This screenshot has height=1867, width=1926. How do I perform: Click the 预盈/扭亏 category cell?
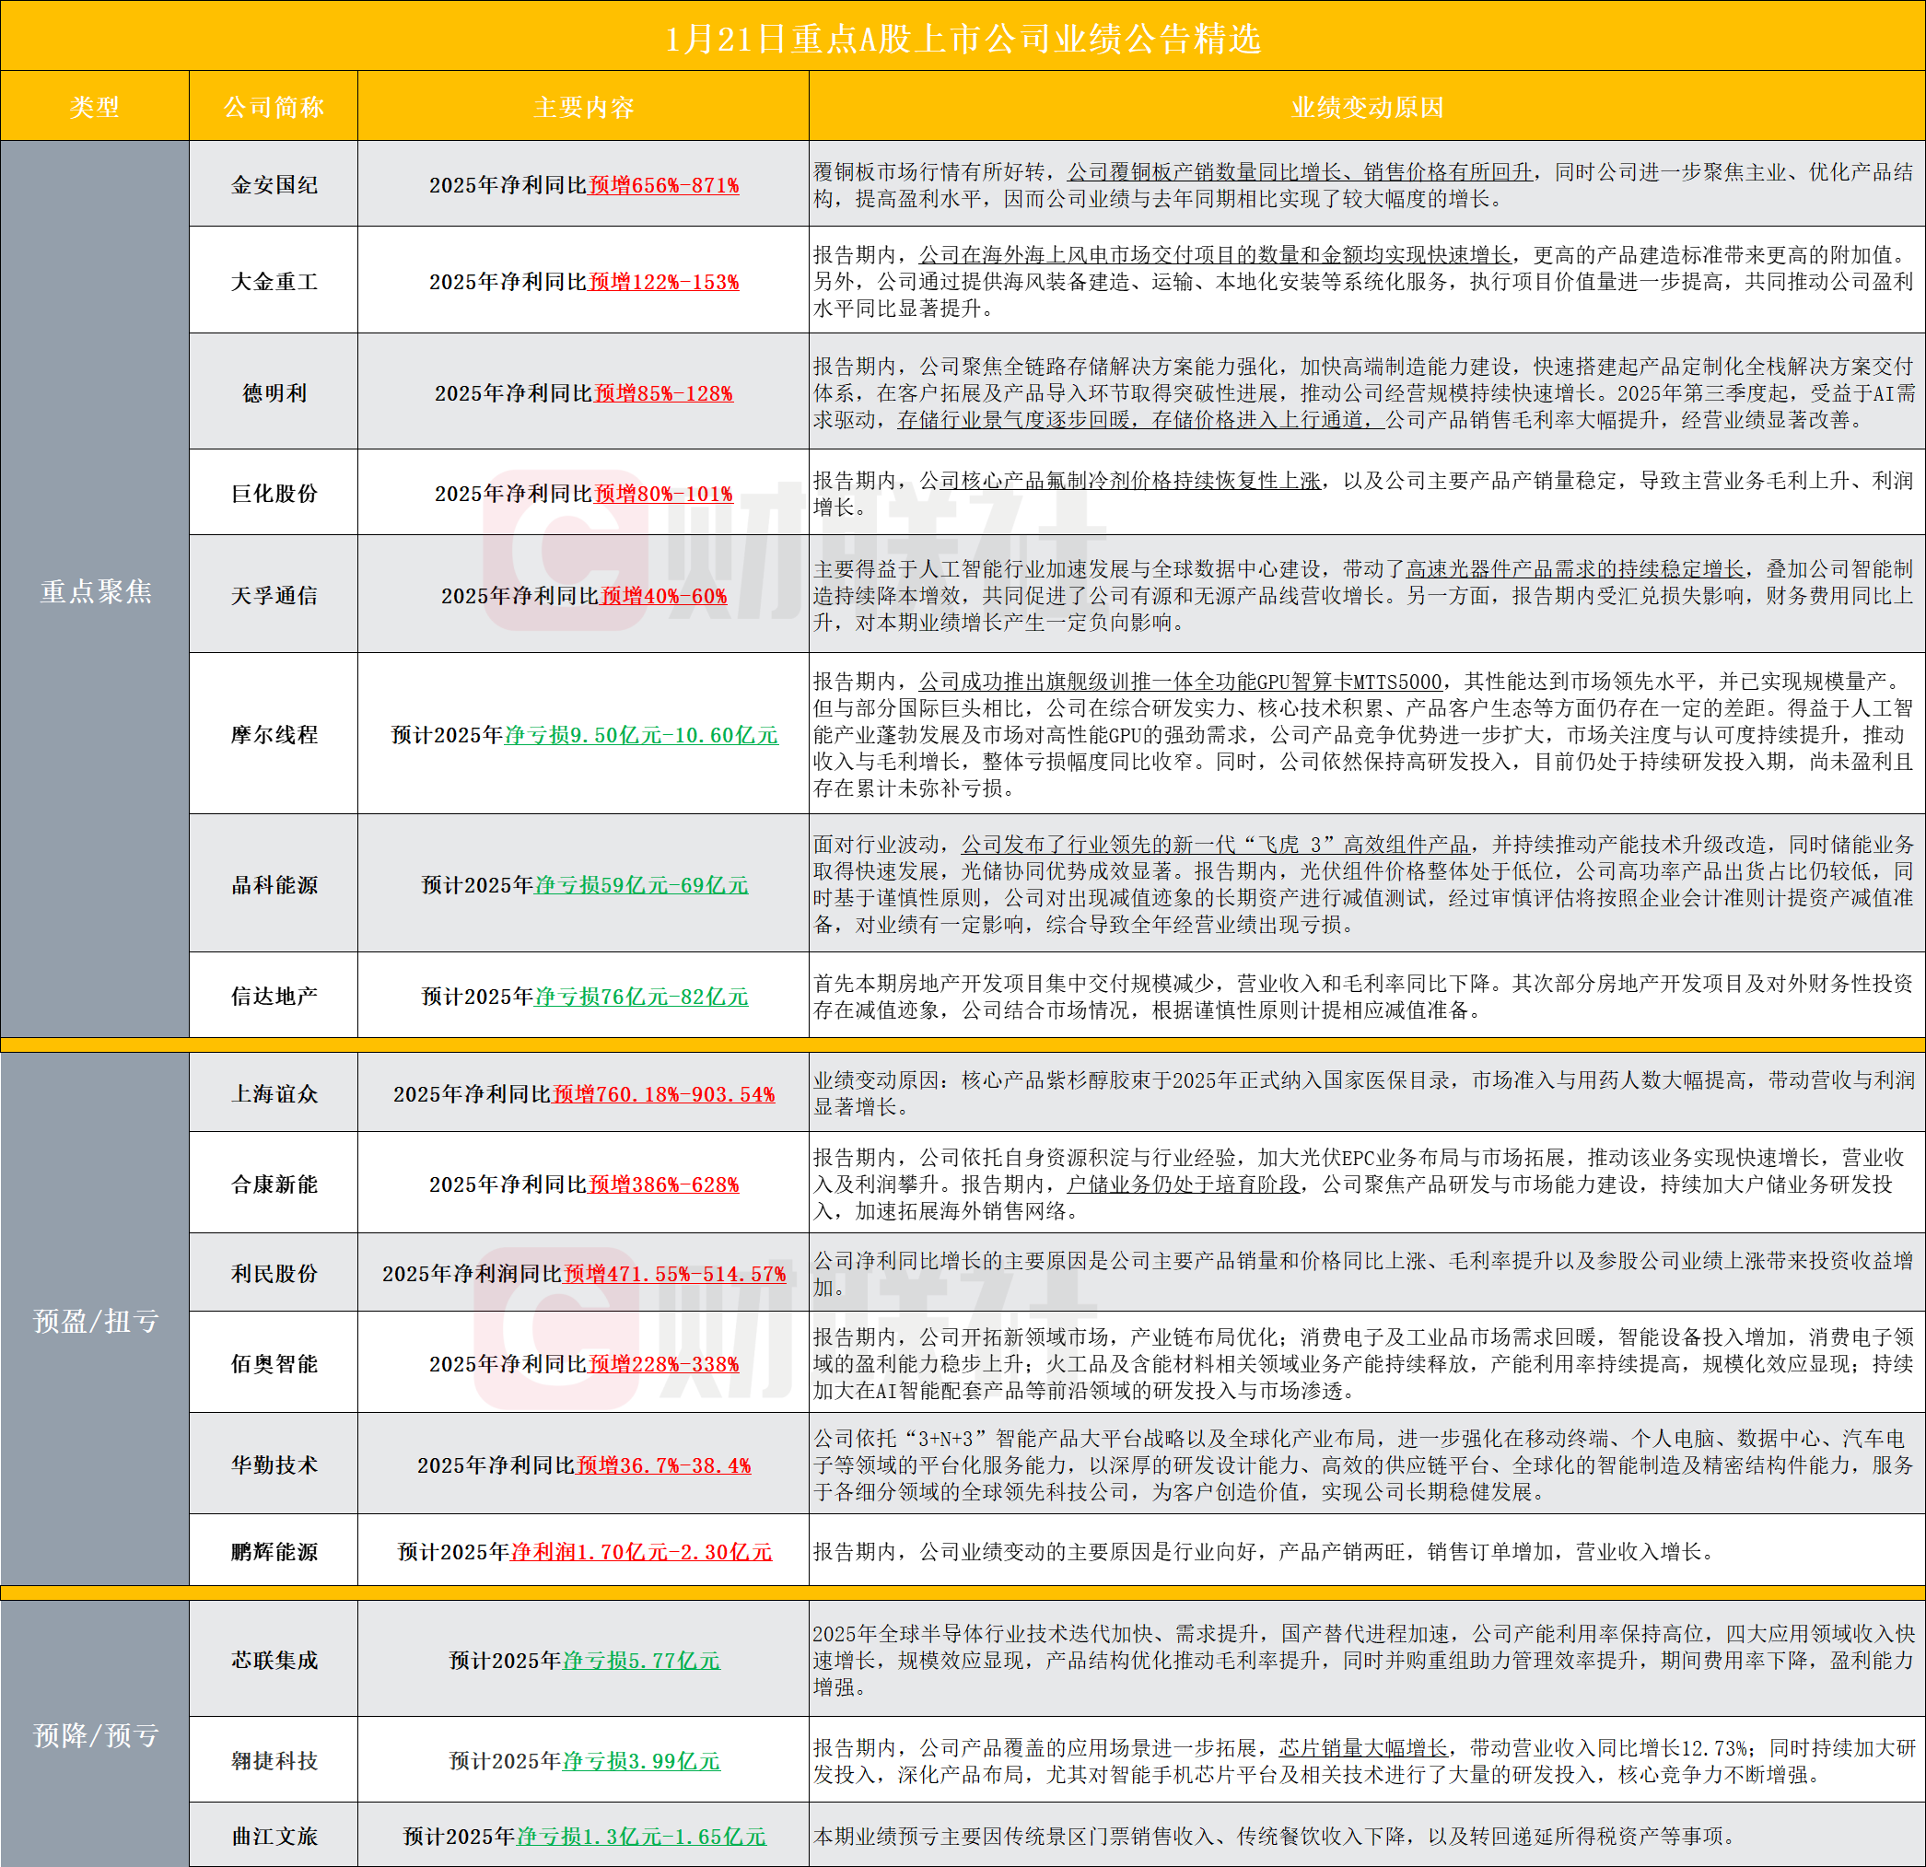tap(94, 1321)
